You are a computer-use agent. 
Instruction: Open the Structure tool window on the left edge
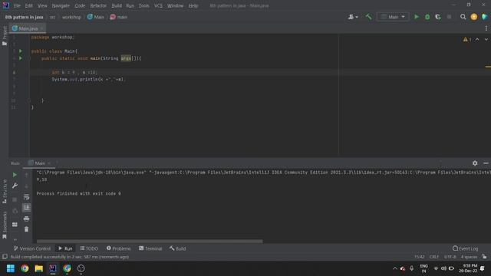click(x=5, y=191)
